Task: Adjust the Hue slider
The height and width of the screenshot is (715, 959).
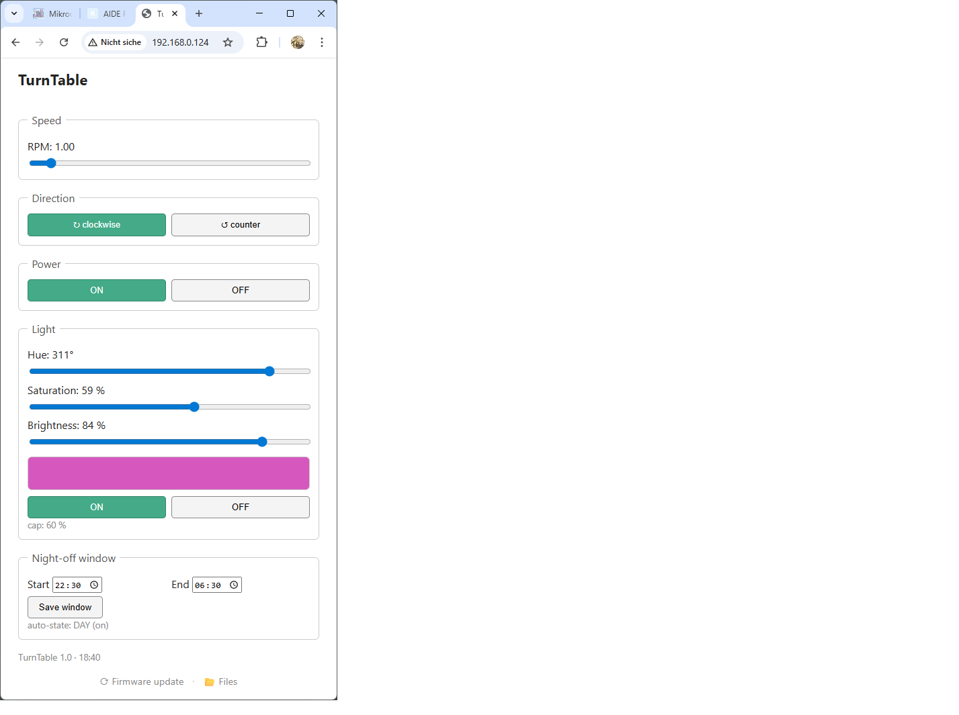Action: point(169,371)
